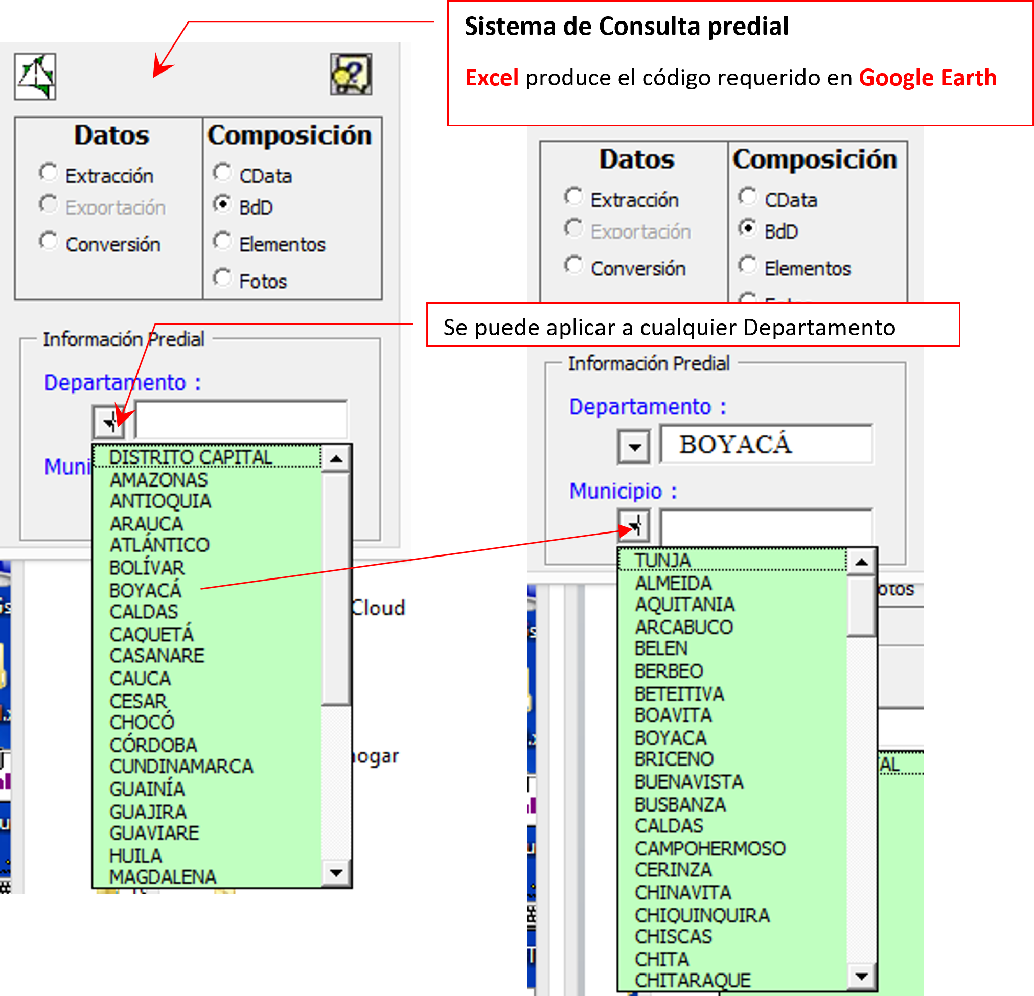Choose CAQUETÁ from department list
Screen dimensions: 1034x996
click(208, 634)
